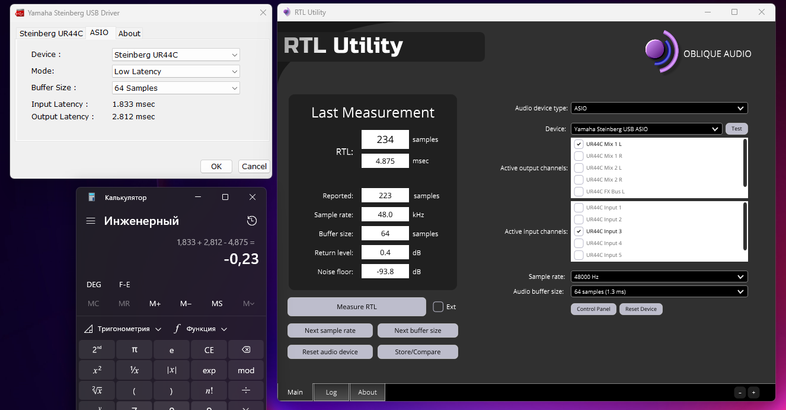Click the Measure RTL button
The image size is (786, 410).
pyautogui.click(x=357, y=307)
